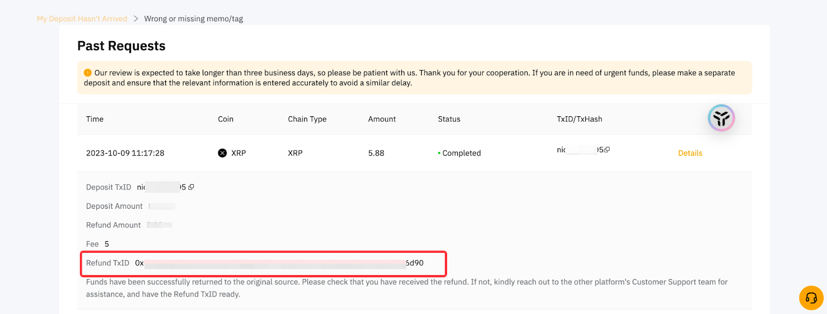Click the Past Requests heading
This screenshot has width=827, height=314.
121,46
